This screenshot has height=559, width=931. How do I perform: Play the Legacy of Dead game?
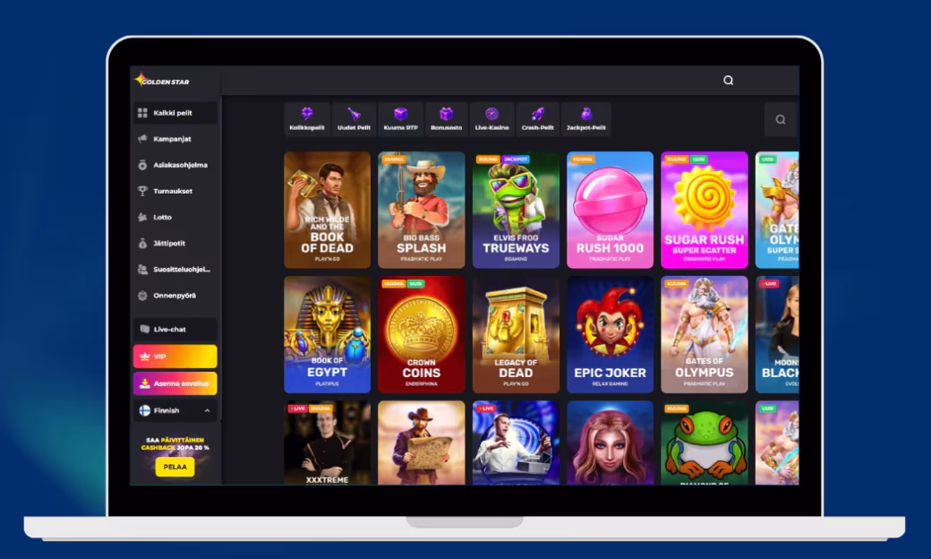click(x=516, y=334)
